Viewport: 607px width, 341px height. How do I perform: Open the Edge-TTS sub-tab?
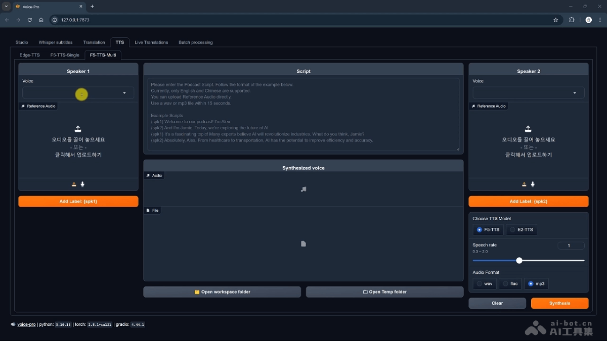pos(29,55)
